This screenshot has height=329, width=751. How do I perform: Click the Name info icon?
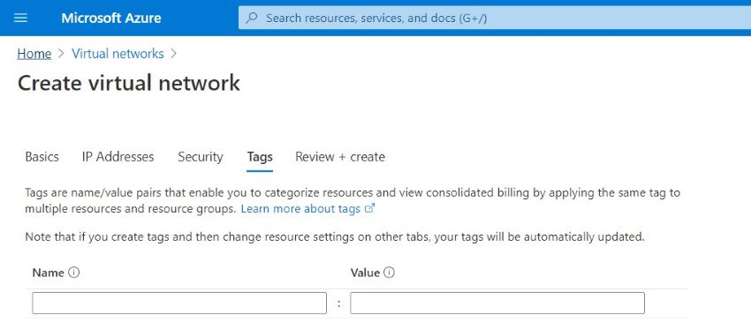click(73, 273)
